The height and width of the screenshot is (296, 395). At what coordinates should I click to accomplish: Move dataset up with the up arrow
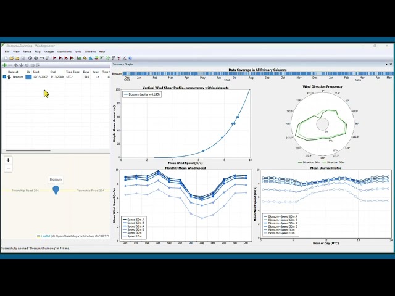click(x=15, y=65)
